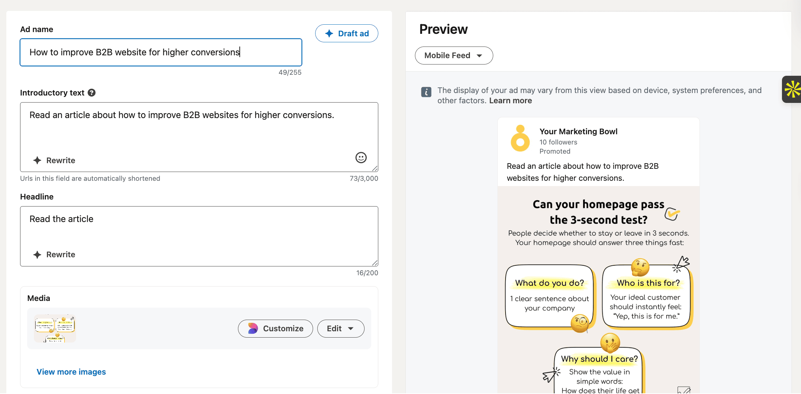Grab the resize handle of Introductory text box
Screen dimensions: 801x394
[x=375, y=169]
